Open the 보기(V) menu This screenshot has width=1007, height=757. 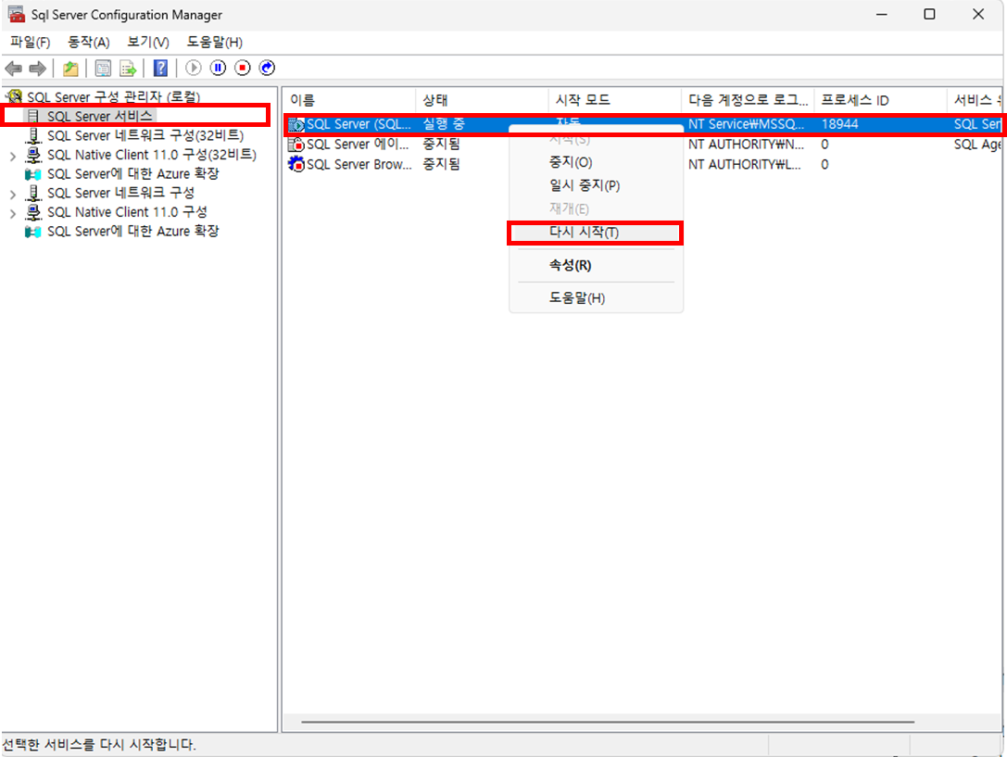[x=147, y=43]
